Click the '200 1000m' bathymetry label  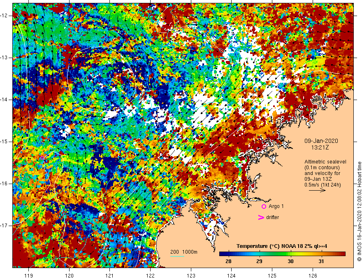coord(184,252)
